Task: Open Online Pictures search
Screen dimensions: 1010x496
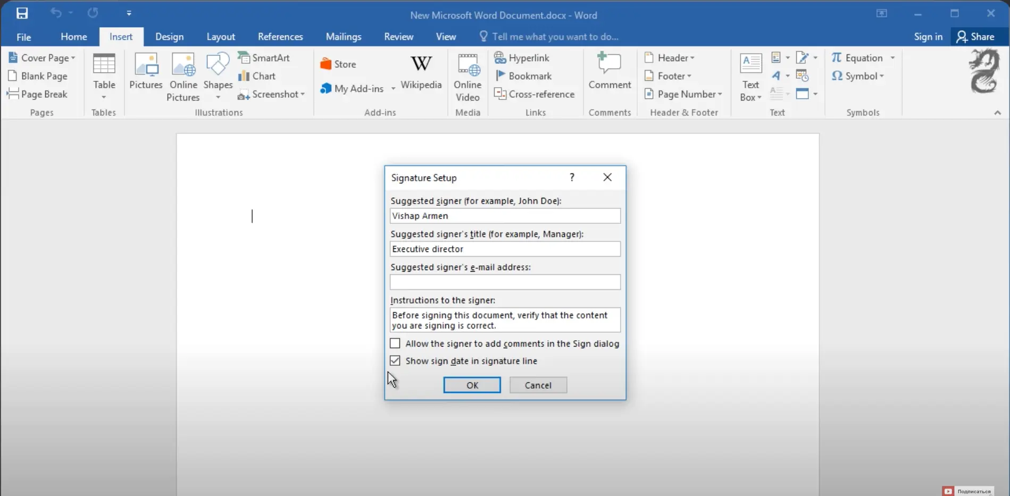Action: tap(183, 77)
